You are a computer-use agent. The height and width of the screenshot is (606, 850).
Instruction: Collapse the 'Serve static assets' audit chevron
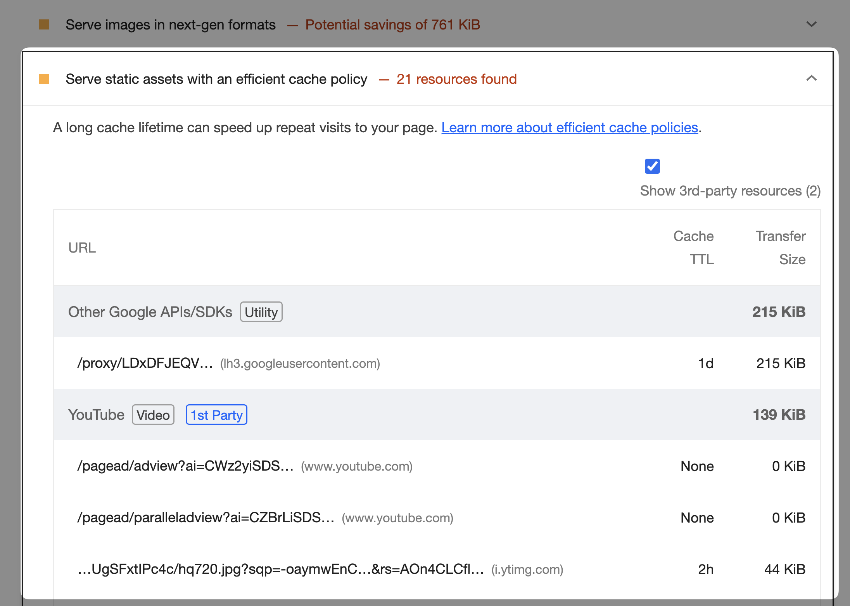tap(811, 78)
